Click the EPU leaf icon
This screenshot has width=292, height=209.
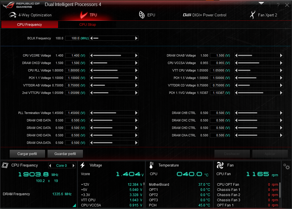click(x=142, y=15)
